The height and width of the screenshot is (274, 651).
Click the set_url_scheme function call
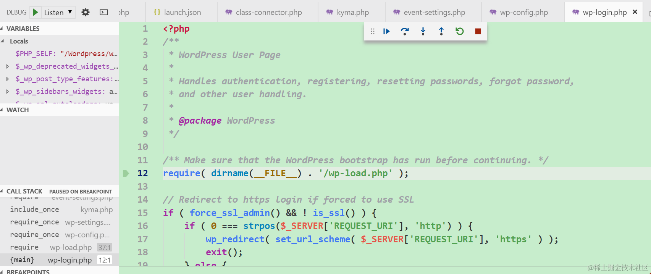pos(313,239)
